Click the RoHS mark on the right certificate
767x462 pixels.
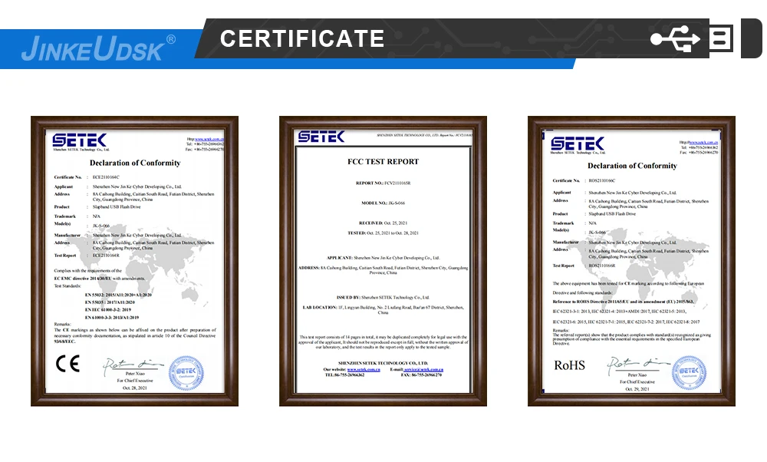pos(569,365)
